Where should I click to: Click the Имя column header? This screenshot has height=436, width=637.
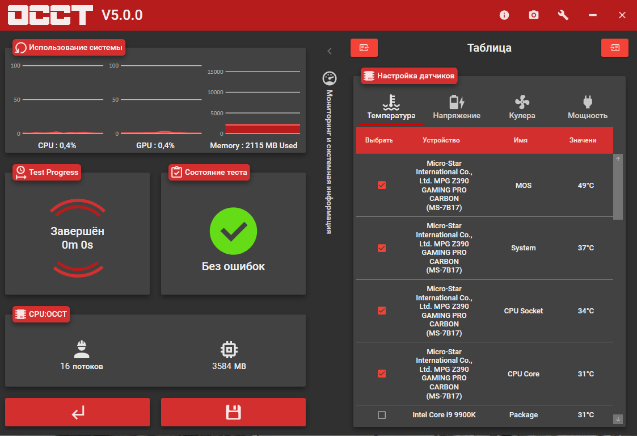coord(520,140)
